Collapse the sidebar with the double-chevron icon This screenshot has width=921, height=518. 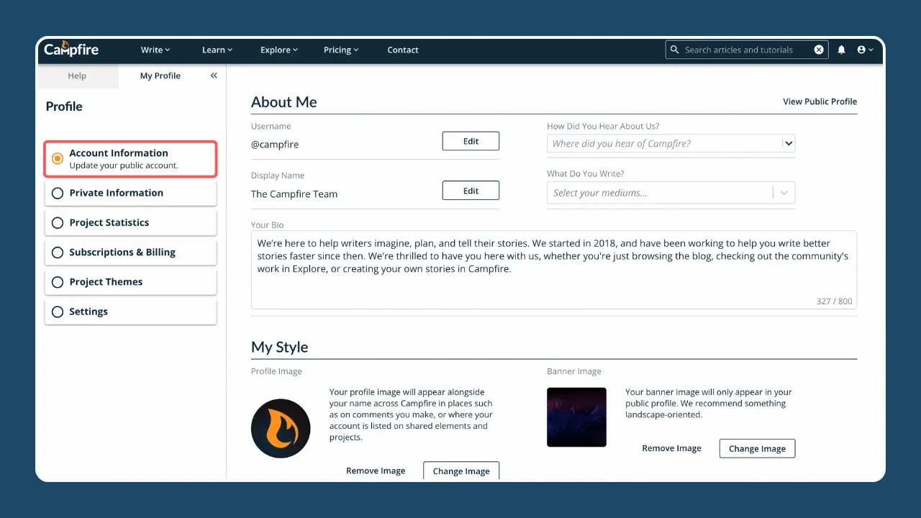pos(213,75)
